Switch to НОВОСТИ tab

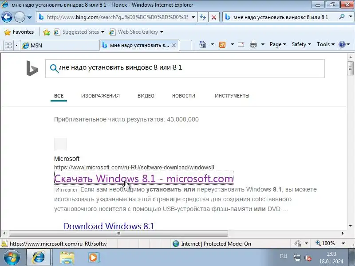184,96
